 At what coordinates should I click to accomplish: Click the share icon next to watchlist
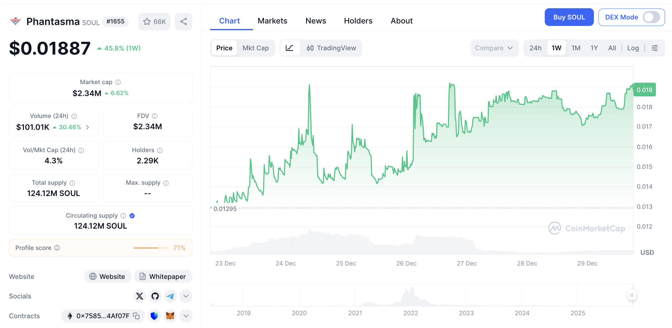coord(183,22)
